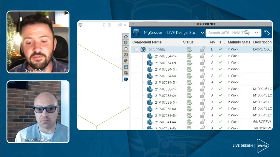Collapse the 21A-02658 assembly tree node

coord(136,50)
